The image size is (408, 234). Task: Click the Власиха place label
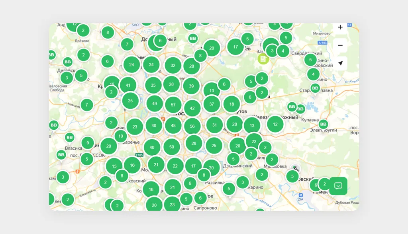[73, 148]
